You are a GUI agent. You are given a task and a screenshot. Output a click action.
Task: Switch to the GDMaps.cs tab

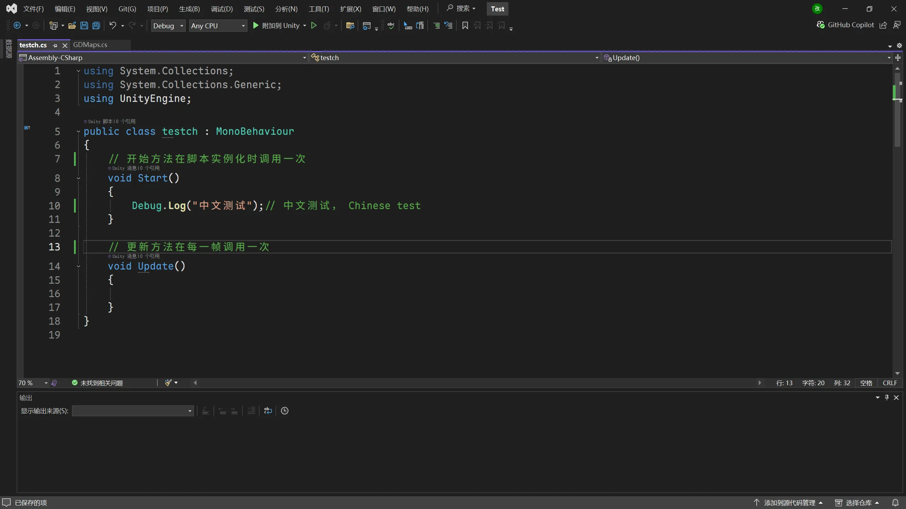pos(90,45)
